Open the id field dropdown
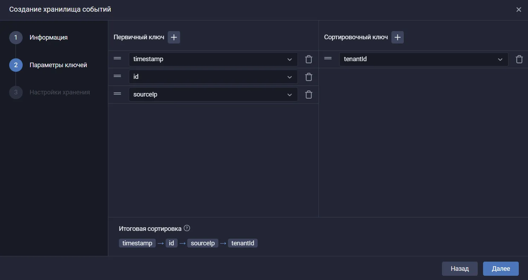Image resolution: width=528 pixels, height=280 pixels. pyautogui.click(x=213, y=77)
